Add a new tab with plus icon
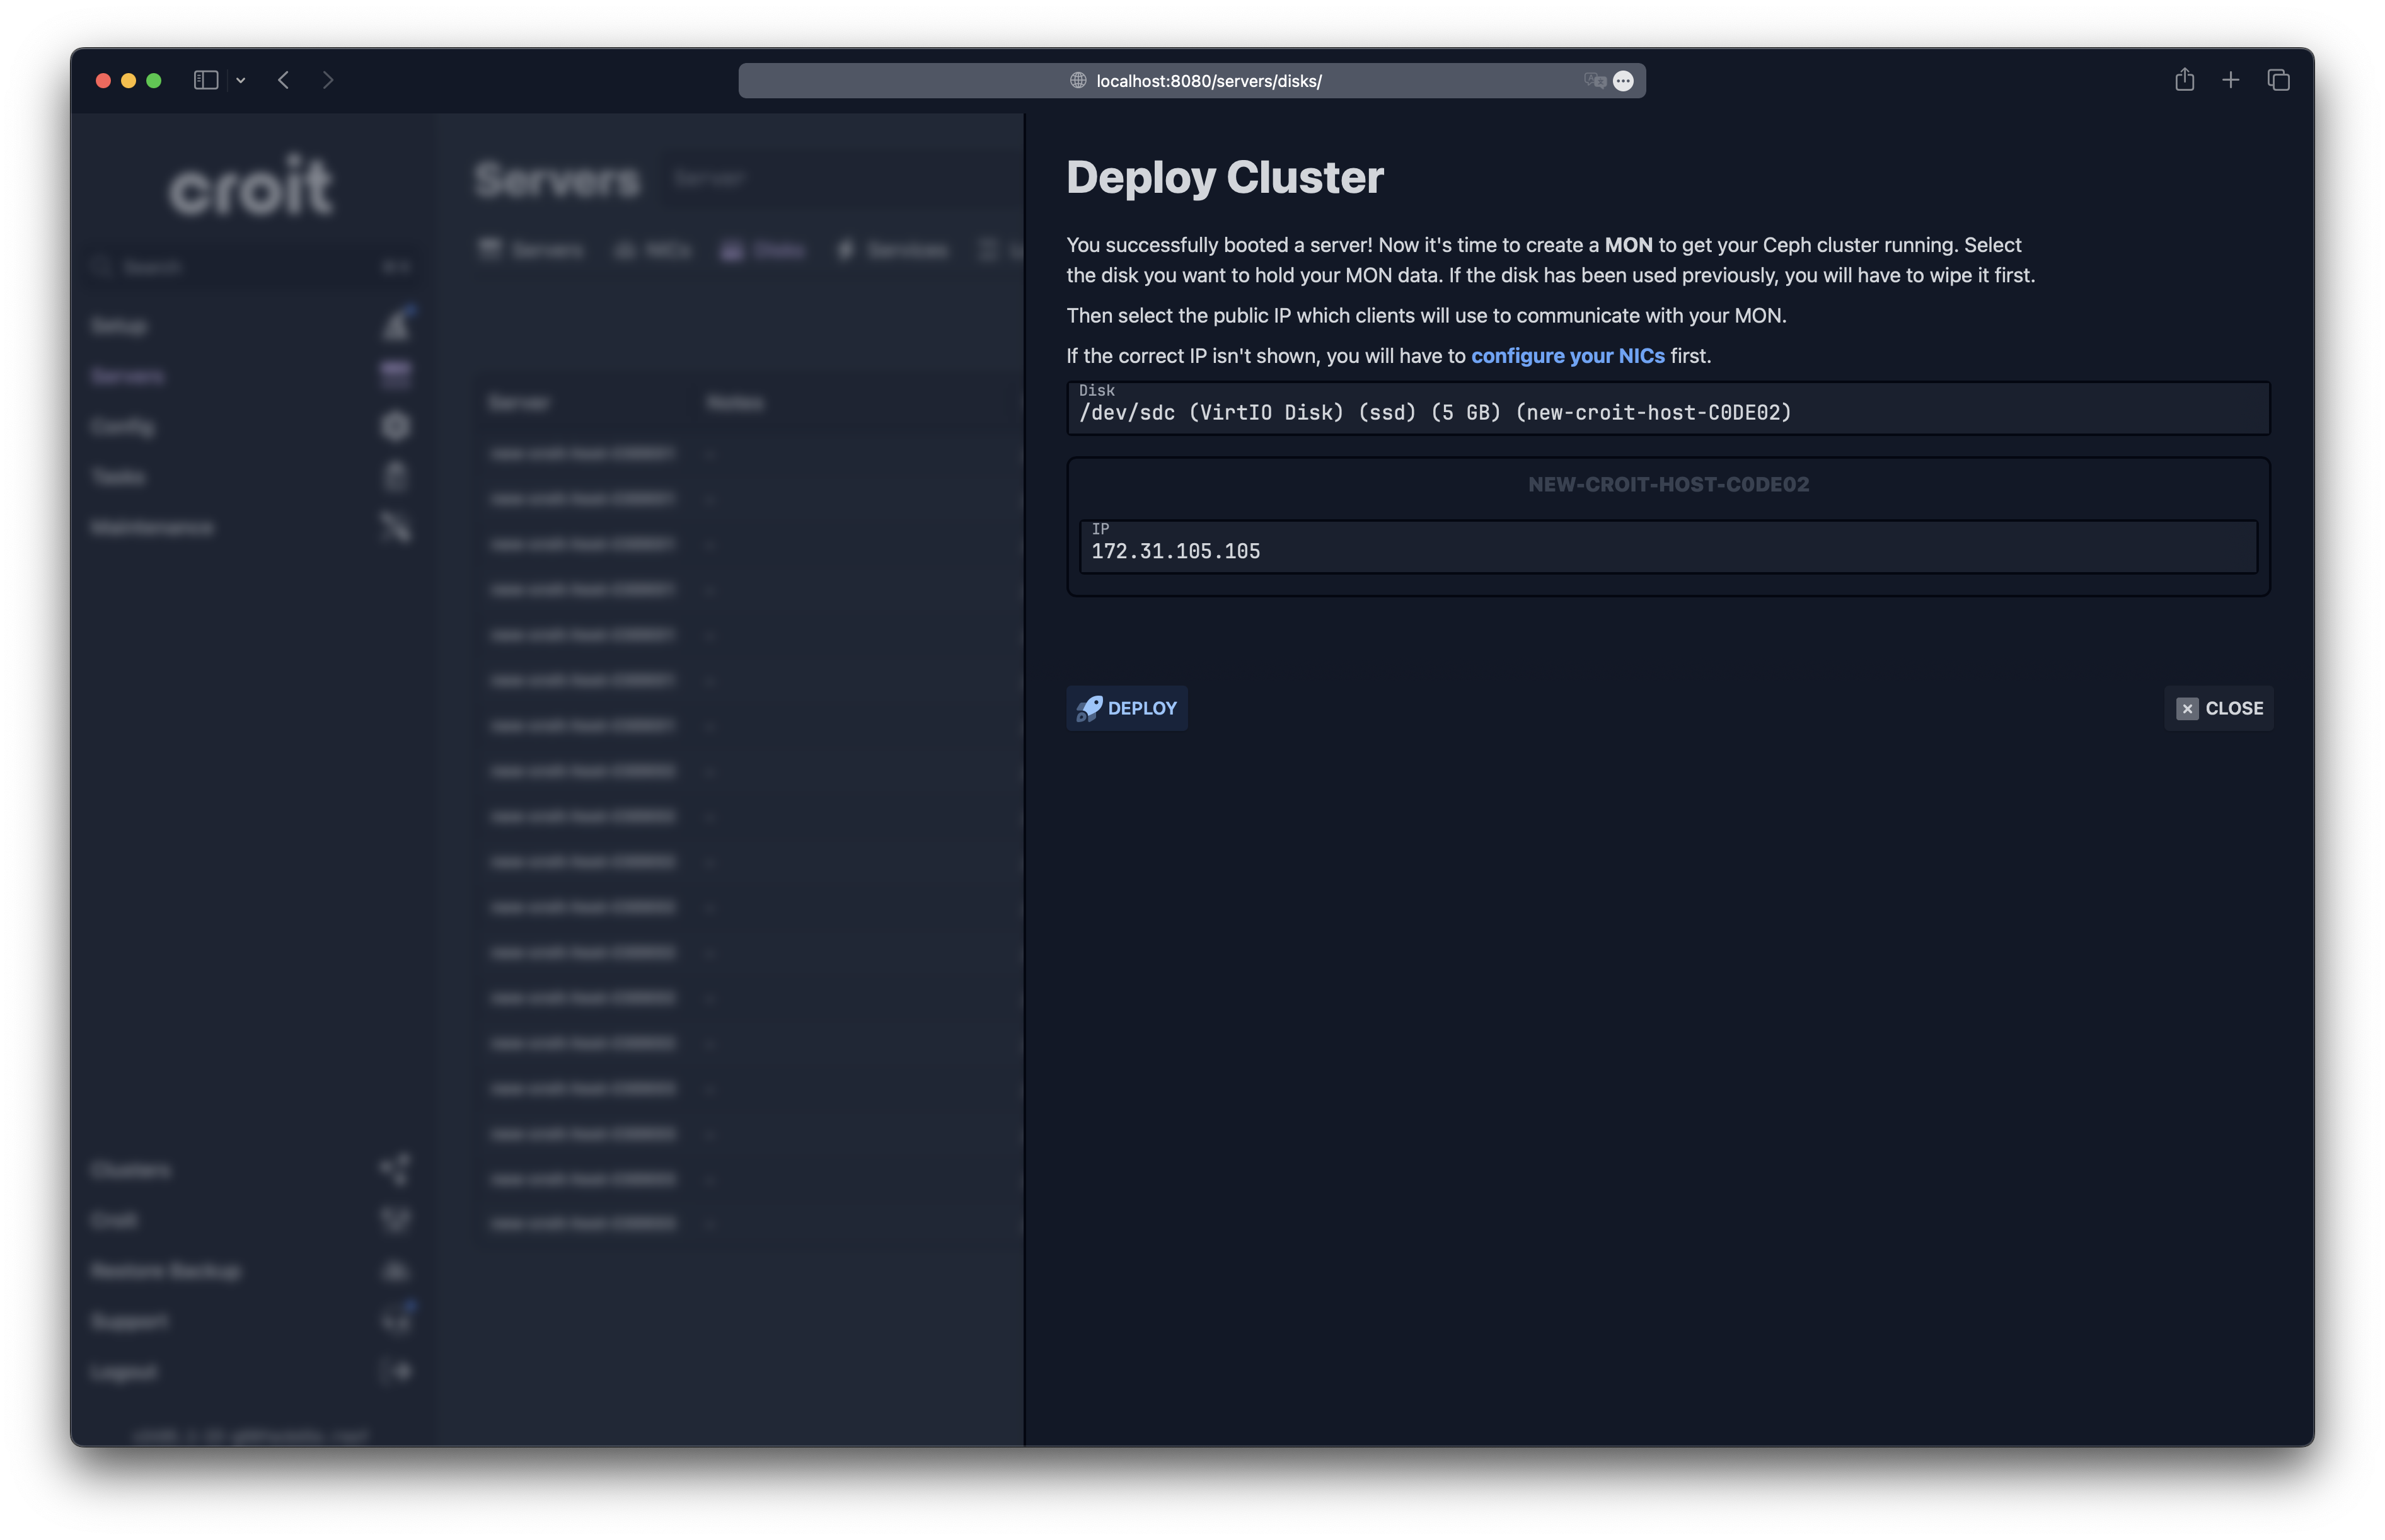This screenshot has height=1540, width=2385. [2230, 80]
